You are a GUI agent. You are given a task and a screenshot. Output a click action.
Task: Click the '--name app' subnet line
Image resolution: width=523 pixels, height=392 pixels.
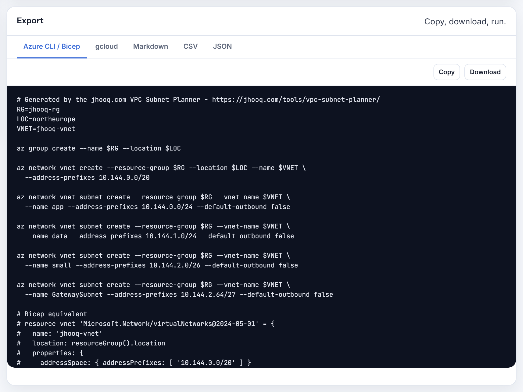158,207
